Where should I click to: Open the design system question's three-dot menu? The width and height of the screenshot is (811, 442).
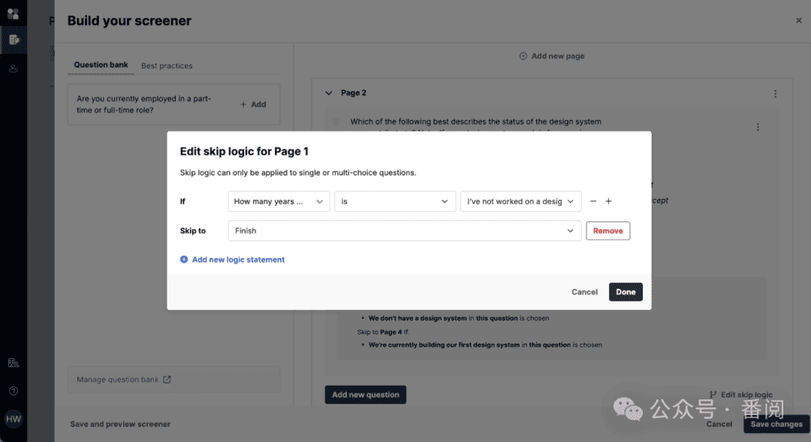[758, 127]
